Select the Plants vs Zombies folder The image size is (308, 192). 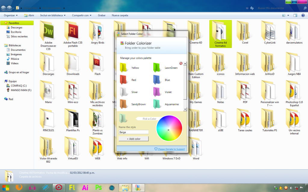(98, 121)
